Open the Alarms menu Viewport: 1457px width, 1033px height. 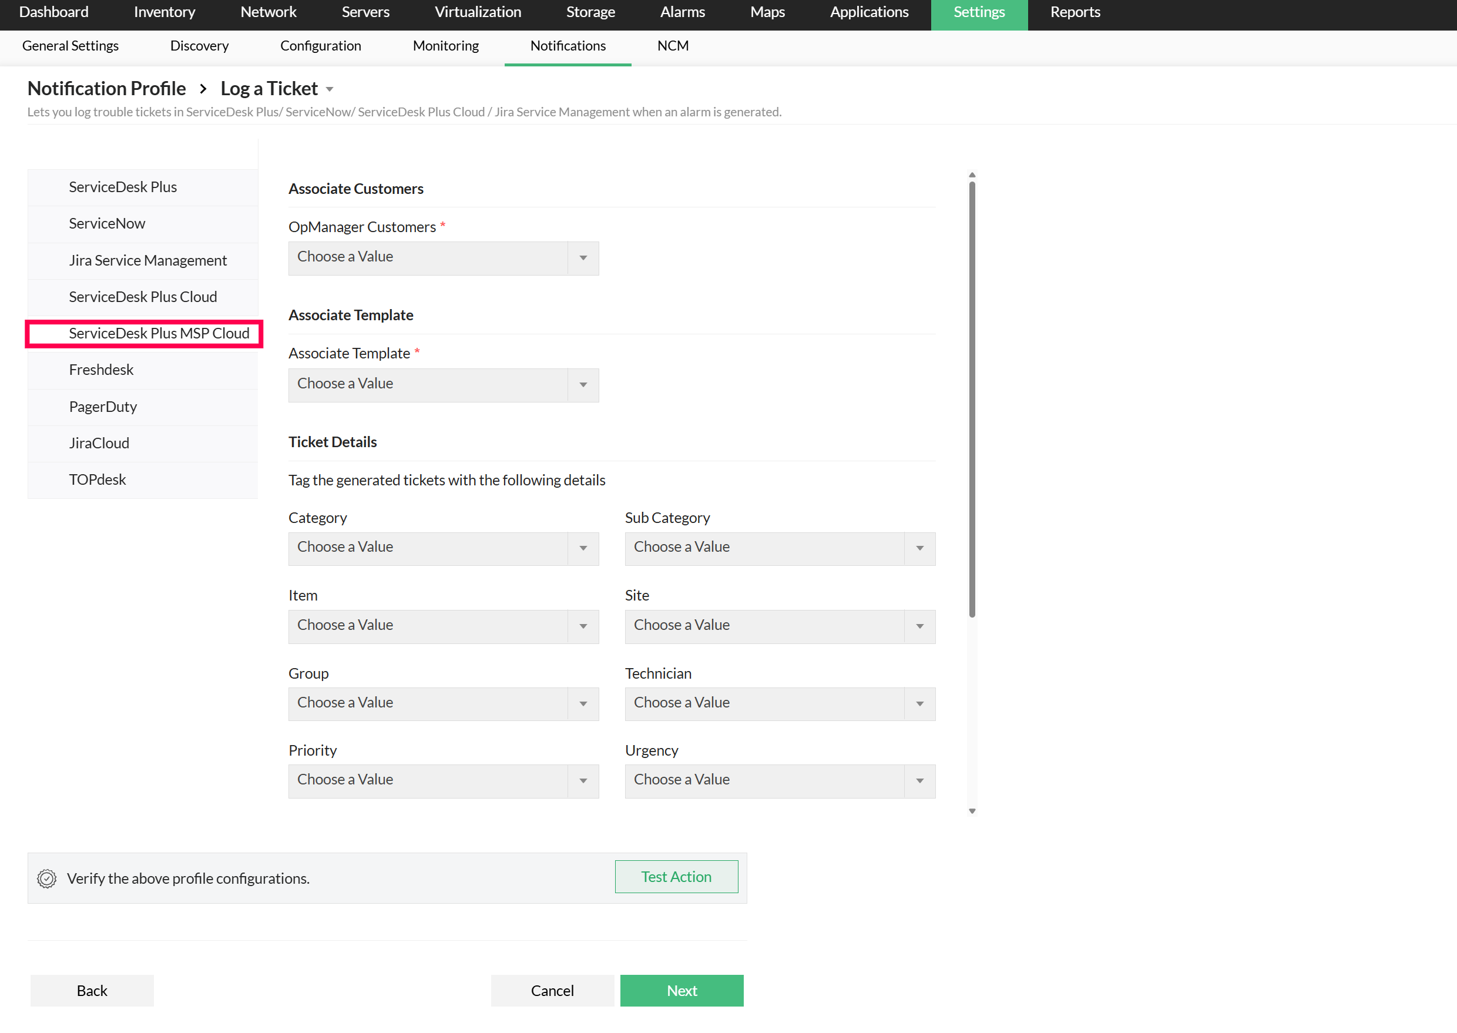point(683,12)
